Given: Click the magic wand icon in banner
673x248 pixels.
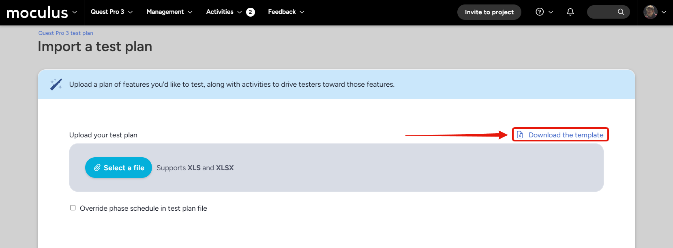Looking at the screenshot, I should pos(56,84).
